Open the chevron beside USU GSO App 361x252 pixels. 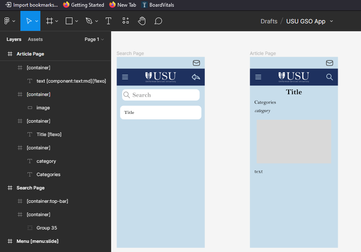pos(331,21)
